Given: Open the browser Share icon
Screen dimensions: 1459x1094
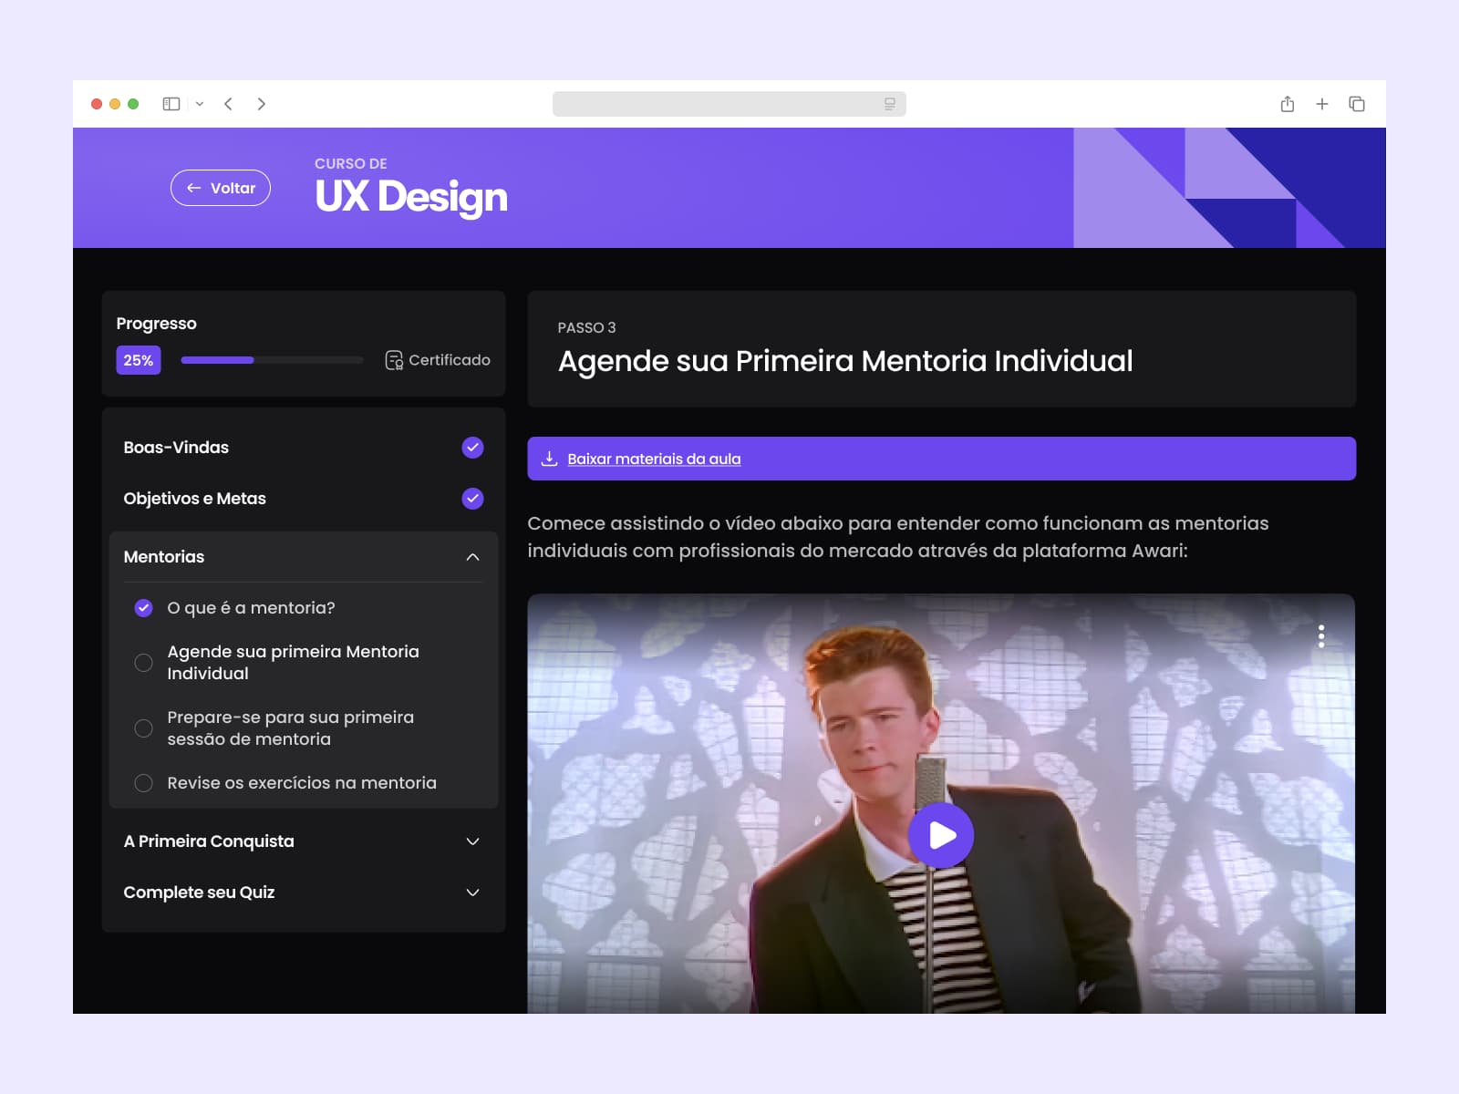Looking at the screenshot, I should (x=1288, y=104).
